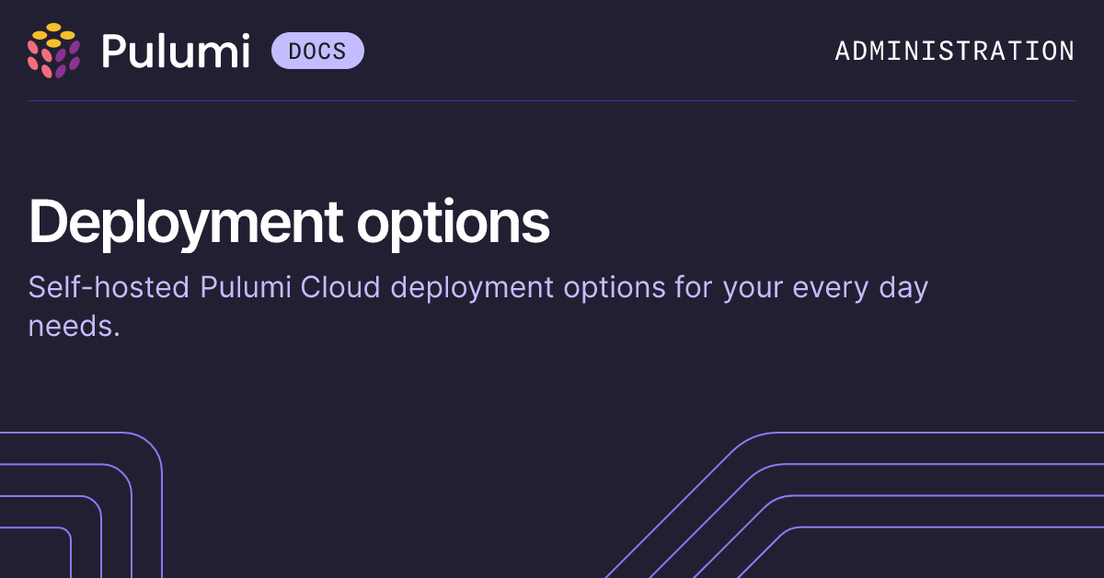This screenshot has height=578, width=1104.
Task: Select the DOCS badge
Action: coord(317,51)
